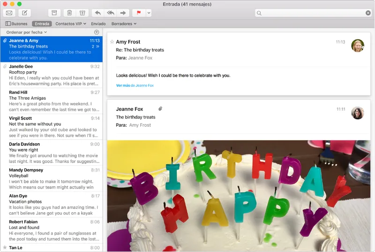Viewport: 375px width, 252px height.
Task: Click the Jeanne Fox sender name
Action: [x=129, y=109]
